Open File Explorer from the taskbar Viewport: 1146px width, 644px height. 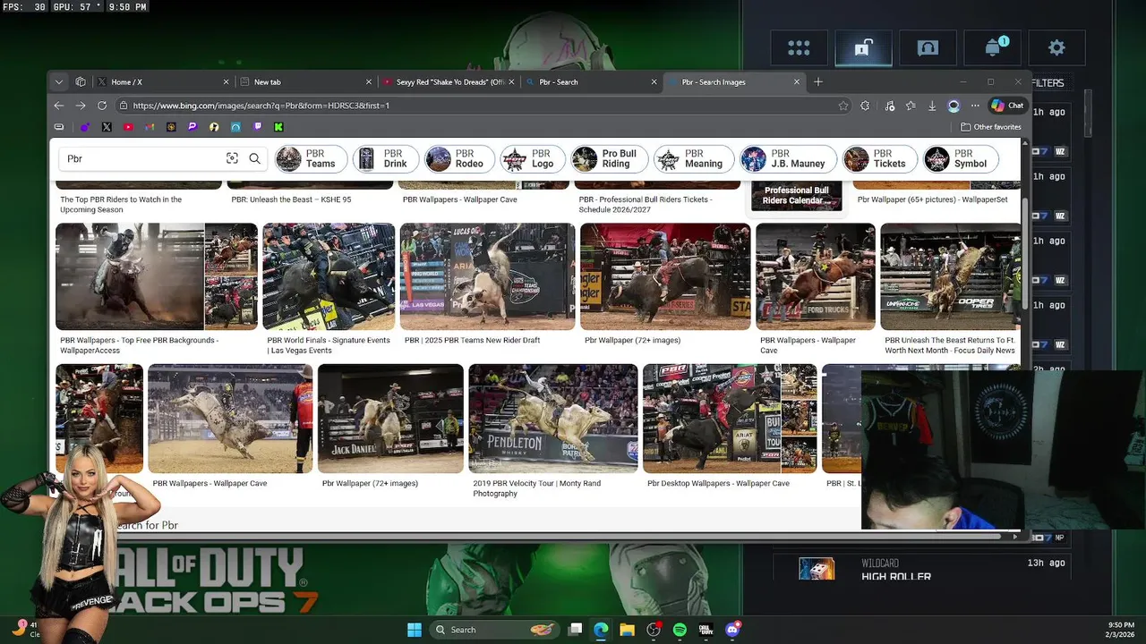point(627,630)
